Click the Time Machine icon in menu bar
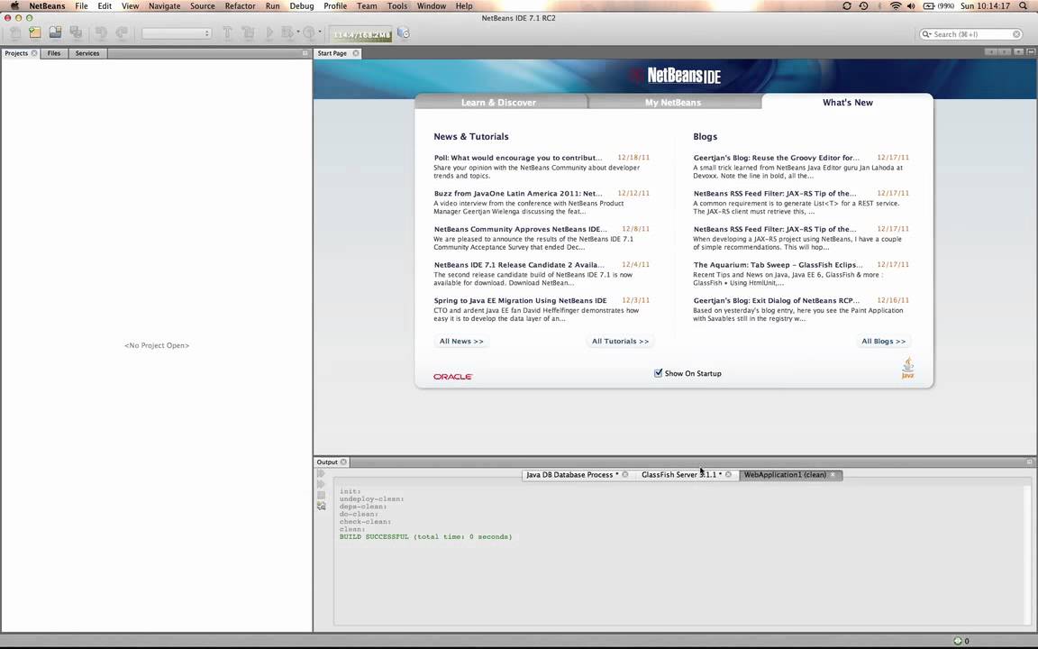Screen dimensions: 1038x649 [863, 6]
